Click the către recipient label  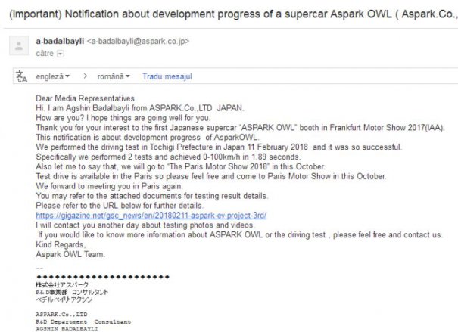coord(45,54)
